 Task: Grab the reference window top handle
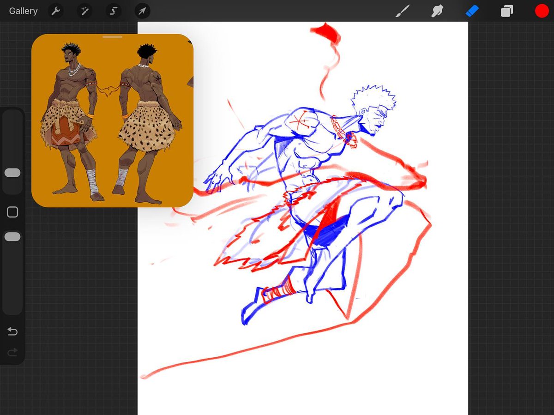pos(112,37)
